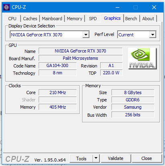Click the arrow next to Tools button
The image size is (165, 166).
(x=96, y=158)
